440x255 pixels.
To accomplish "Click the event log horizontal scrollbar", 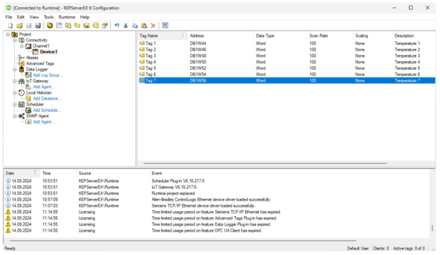I will (x=183, y=241).
